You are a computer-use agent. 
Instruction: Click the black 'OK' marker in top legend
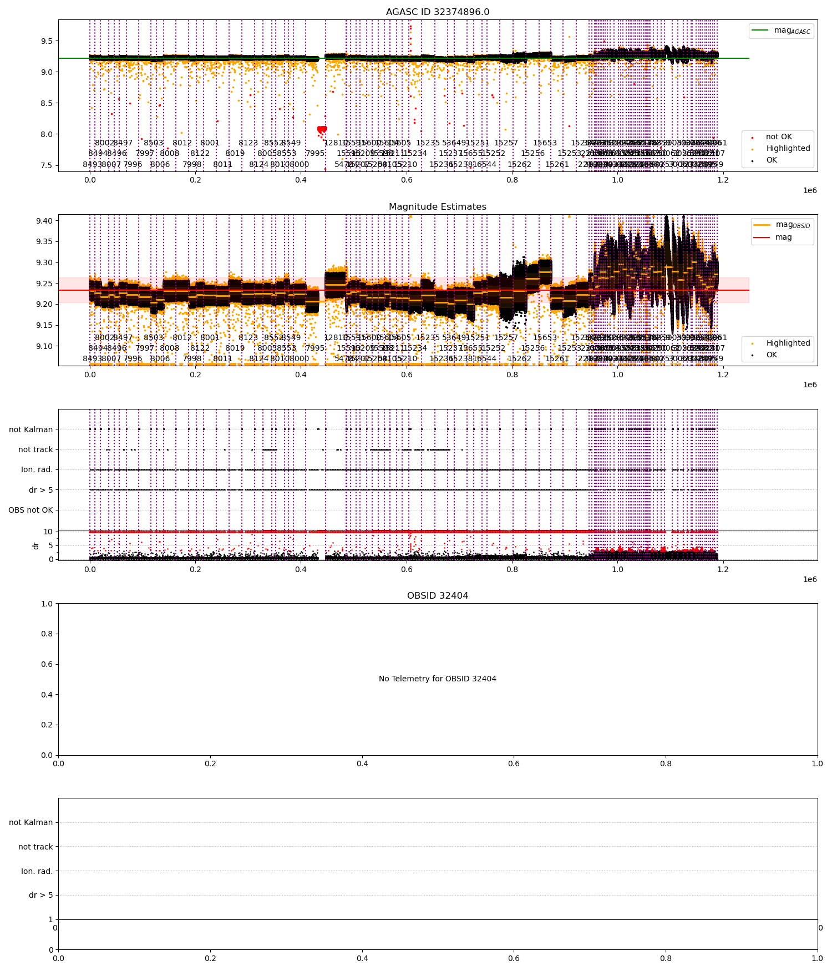tap(753, 160)
